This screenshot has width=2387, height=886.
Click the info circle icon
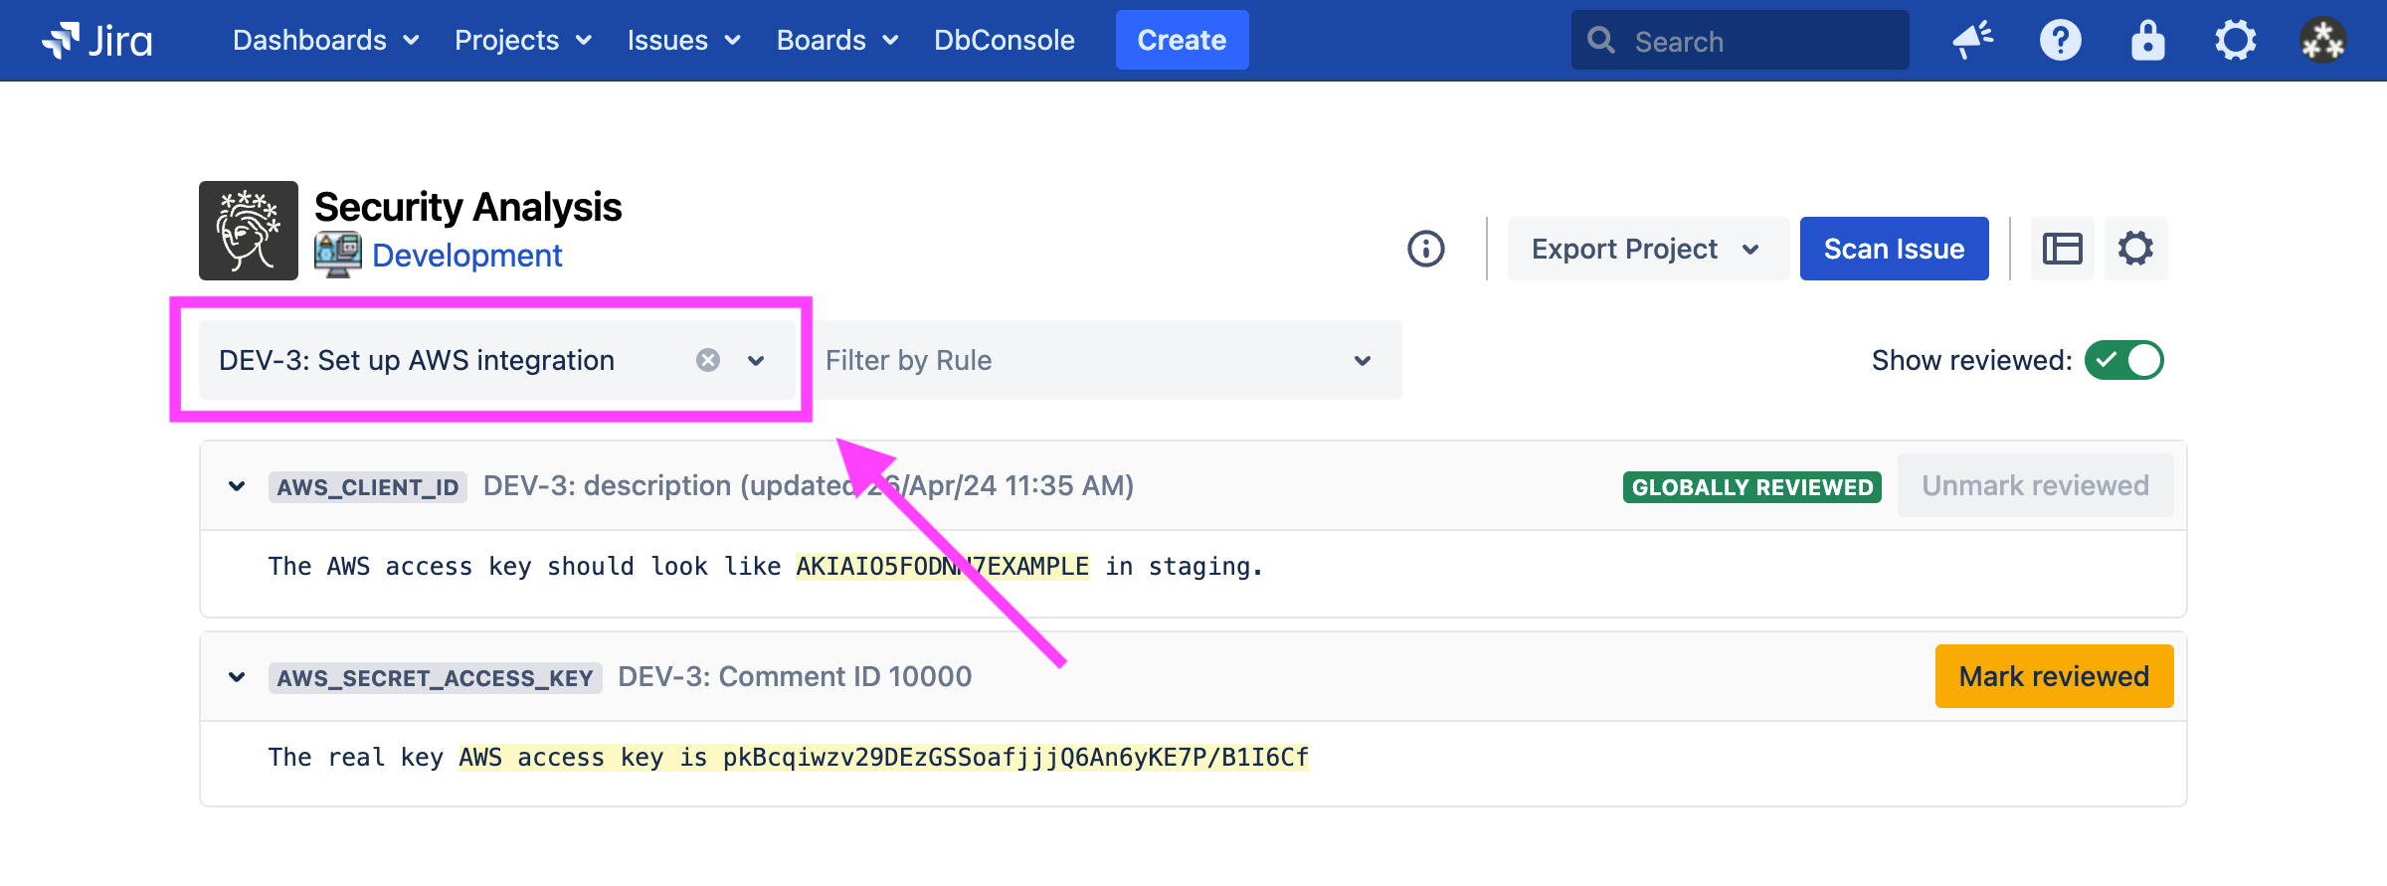pyautogui.click(x=1425, y=249)
